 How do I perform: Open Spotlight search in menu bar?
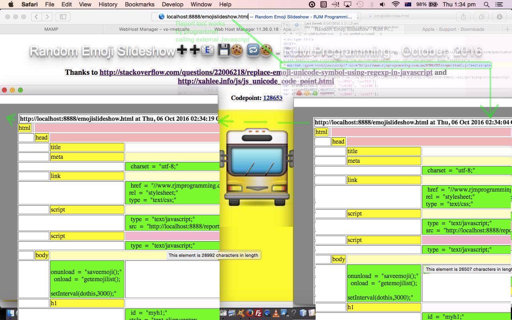point(486,4)
